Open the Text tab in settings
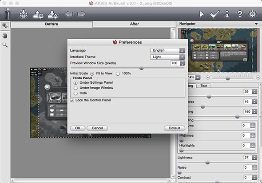 click(203, 85)
